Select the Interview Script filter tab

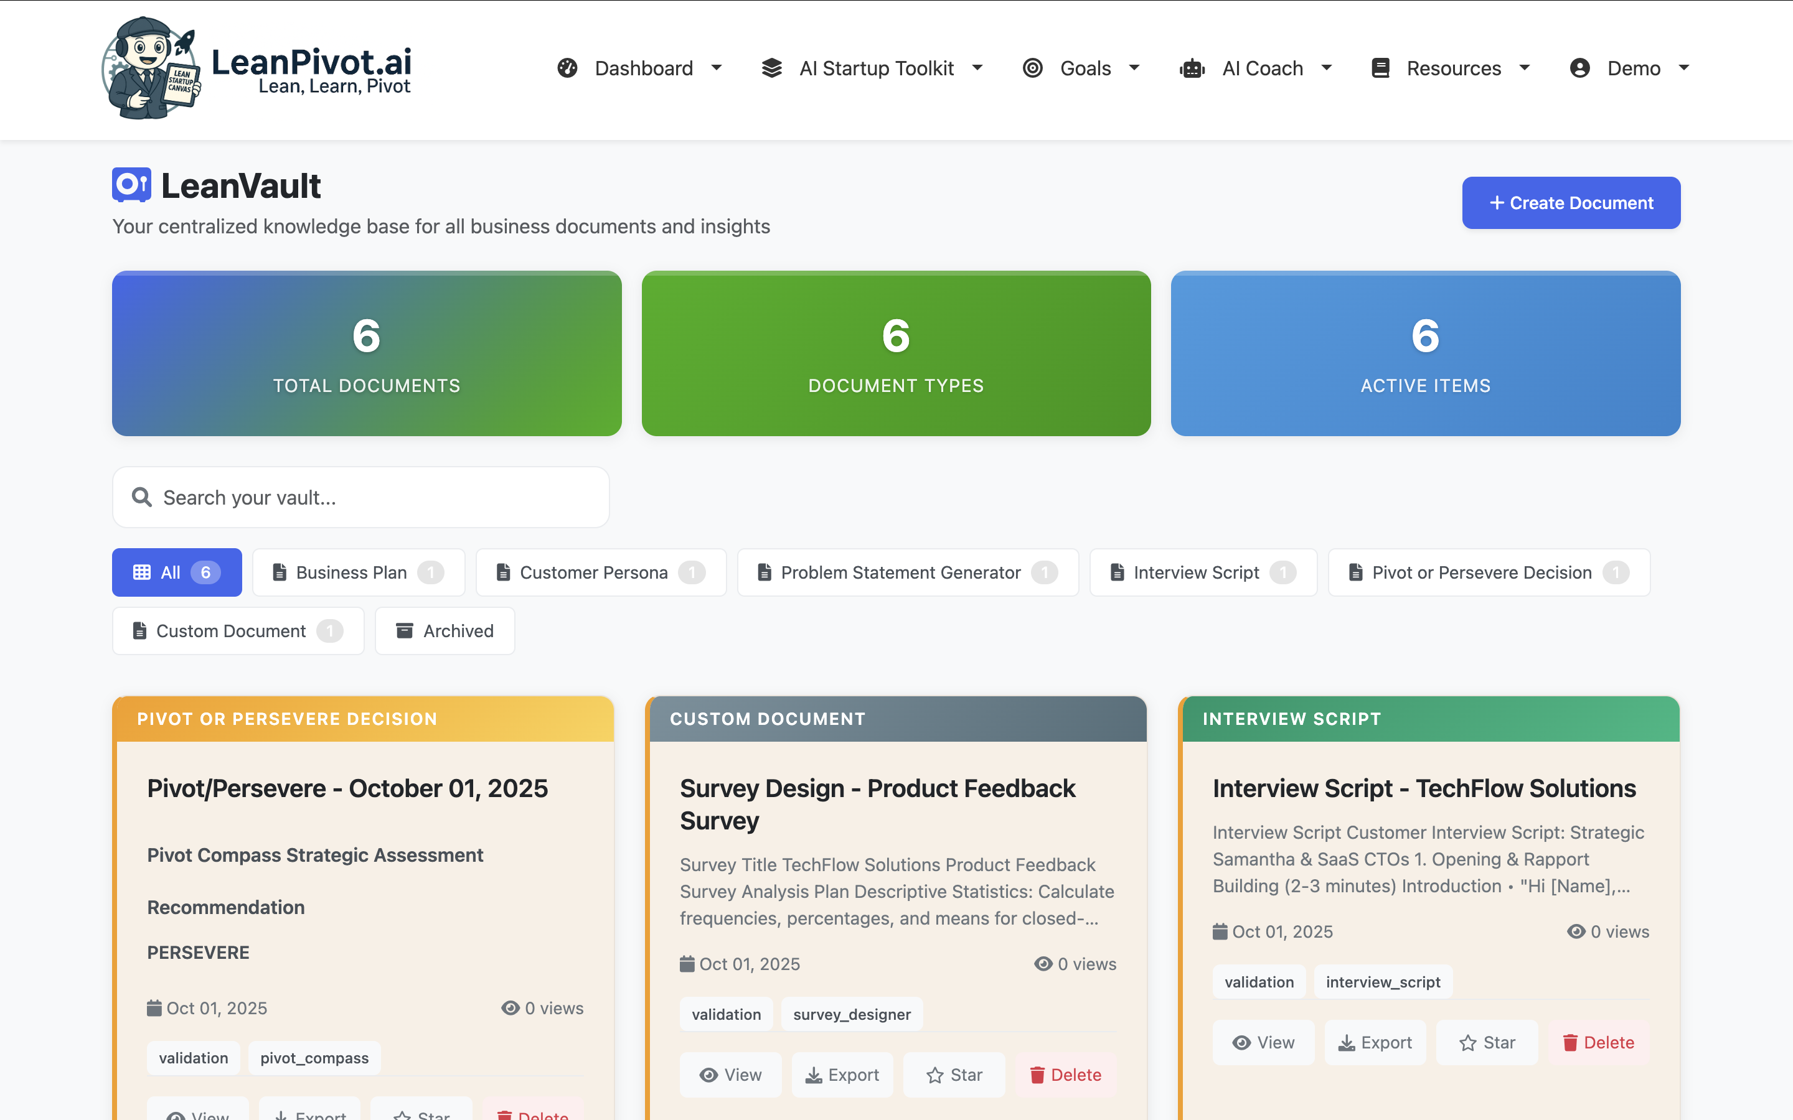1203,572
